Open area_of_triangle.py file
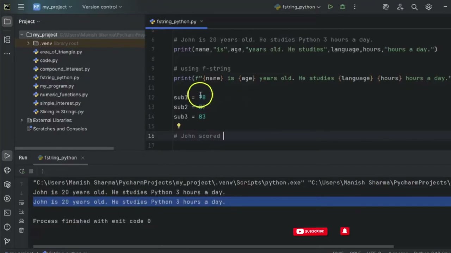The image size is (451, 253). tap(57, 52)
